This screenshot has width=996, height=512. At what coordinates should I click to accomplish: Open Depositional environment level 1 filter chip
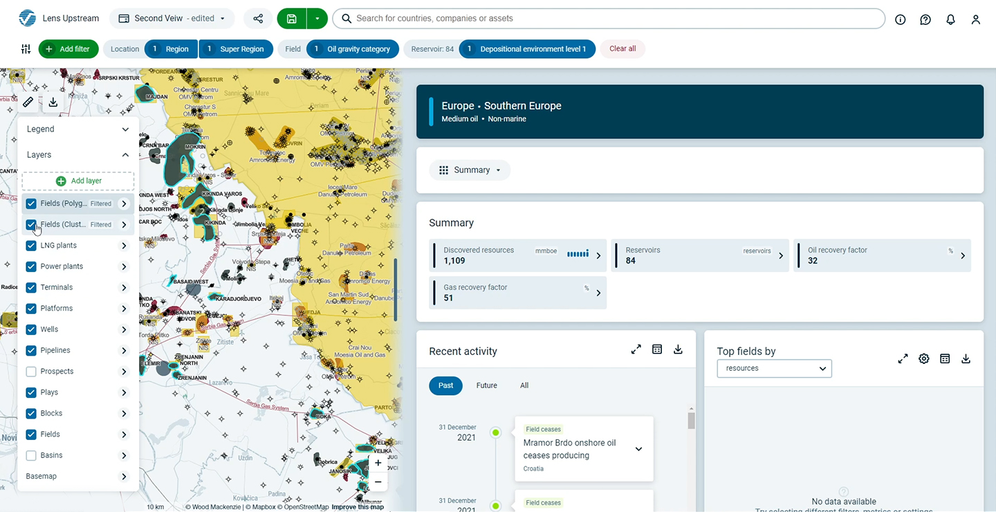click(527, 49)
